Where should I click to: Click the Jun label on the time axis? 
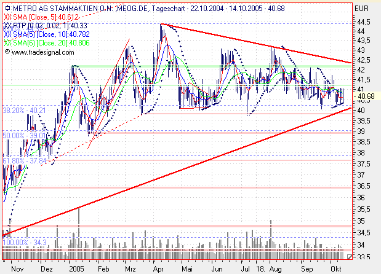click(x=217, y=269)
